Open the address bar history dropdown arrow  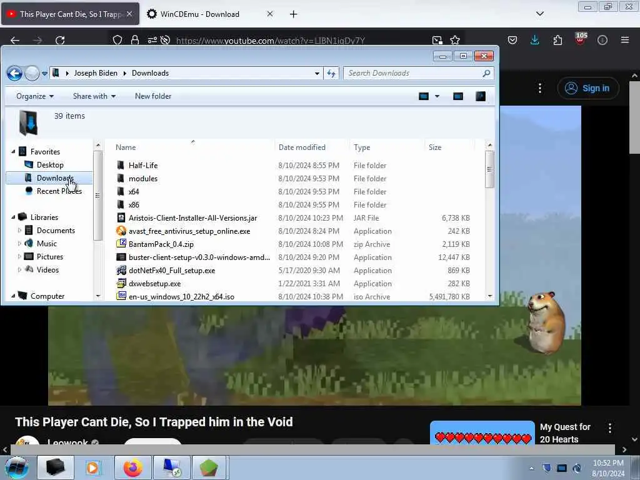click(x=317, y=74)
